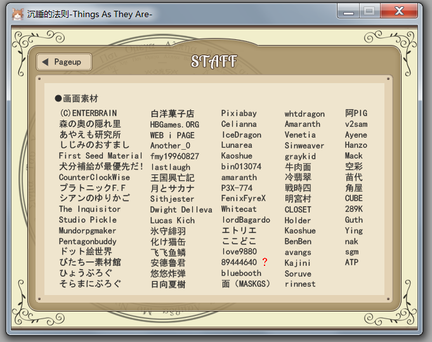The height and width of the screenshot is (342, 432).
Task: Select the rinnest credit name
Action: (x=300, y=284)
